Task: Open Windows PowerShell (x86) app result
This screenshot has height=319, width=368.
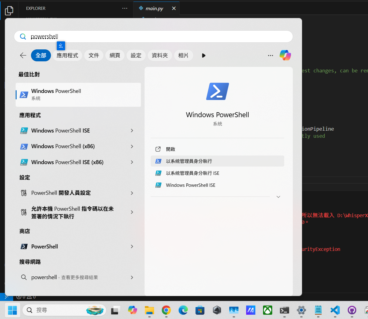Action: coord(78,146)
